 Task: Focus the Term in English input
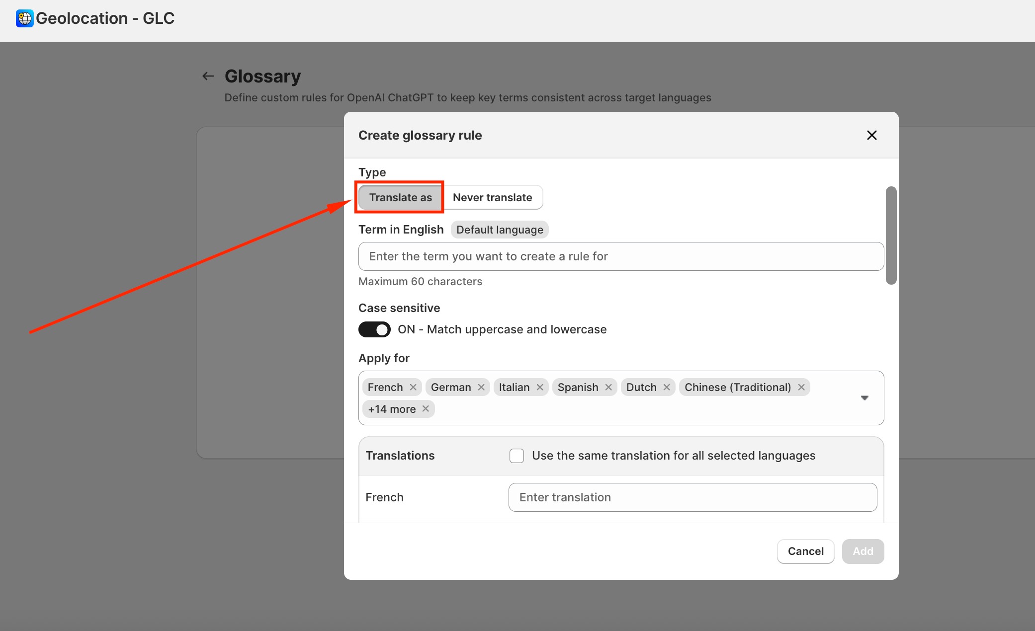coord(621,256)
